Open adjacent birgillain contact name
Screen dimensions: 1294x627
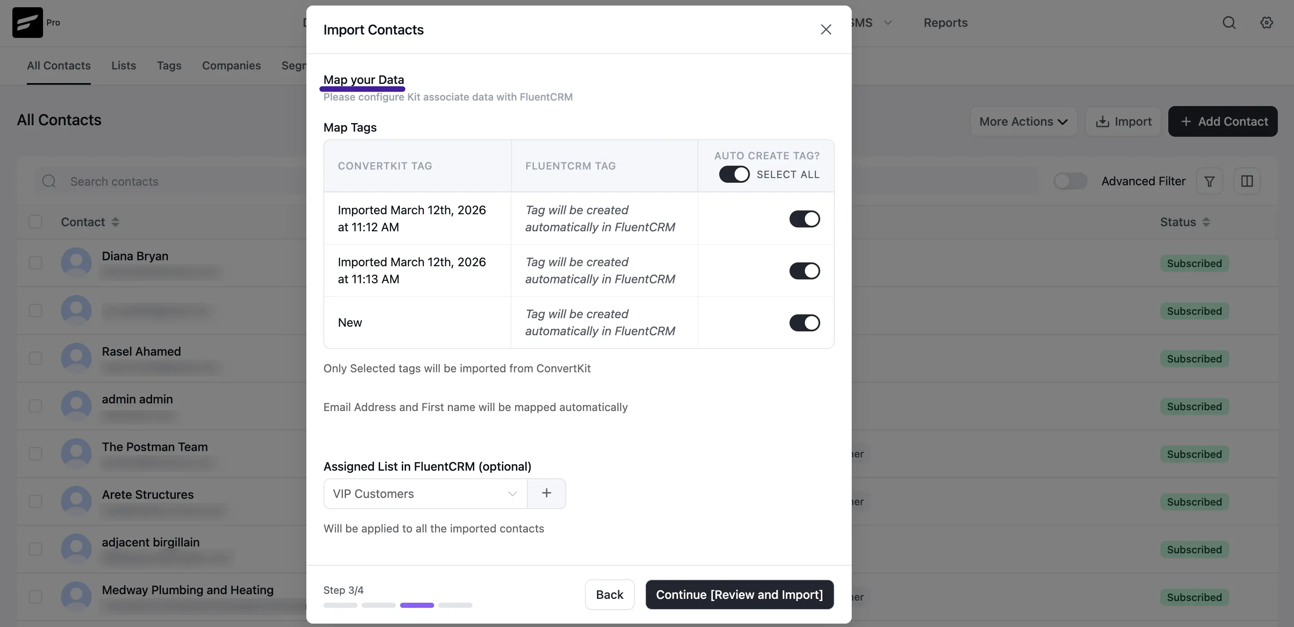coord(151,542)
